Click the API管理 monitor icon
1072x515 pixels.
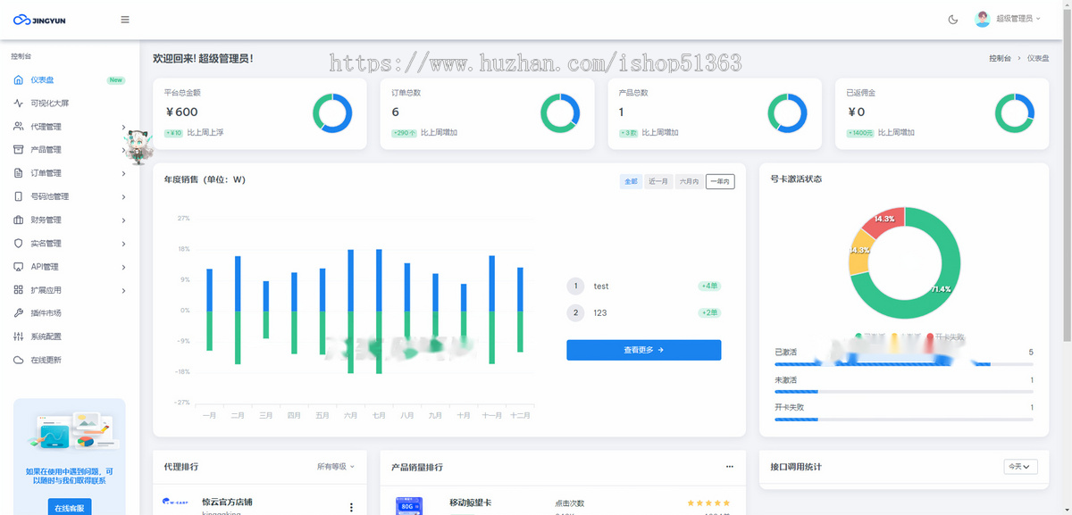[19, 267]
